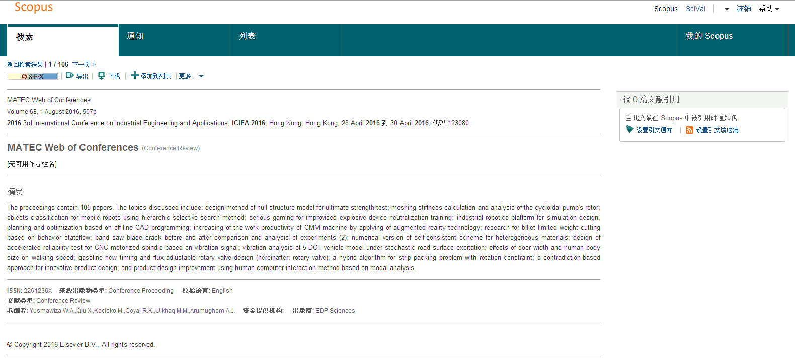Image resolution: width=795 pixels, height=358 pixels.
Task: Open the 帮助 help dropdown
Action: (x=769, y=9)
